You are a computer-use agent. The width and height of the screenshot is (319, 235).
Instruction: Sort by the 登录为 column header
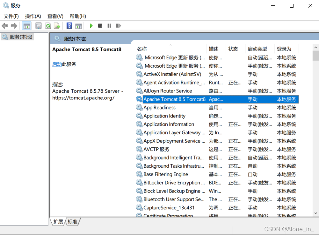coord(284,49)
